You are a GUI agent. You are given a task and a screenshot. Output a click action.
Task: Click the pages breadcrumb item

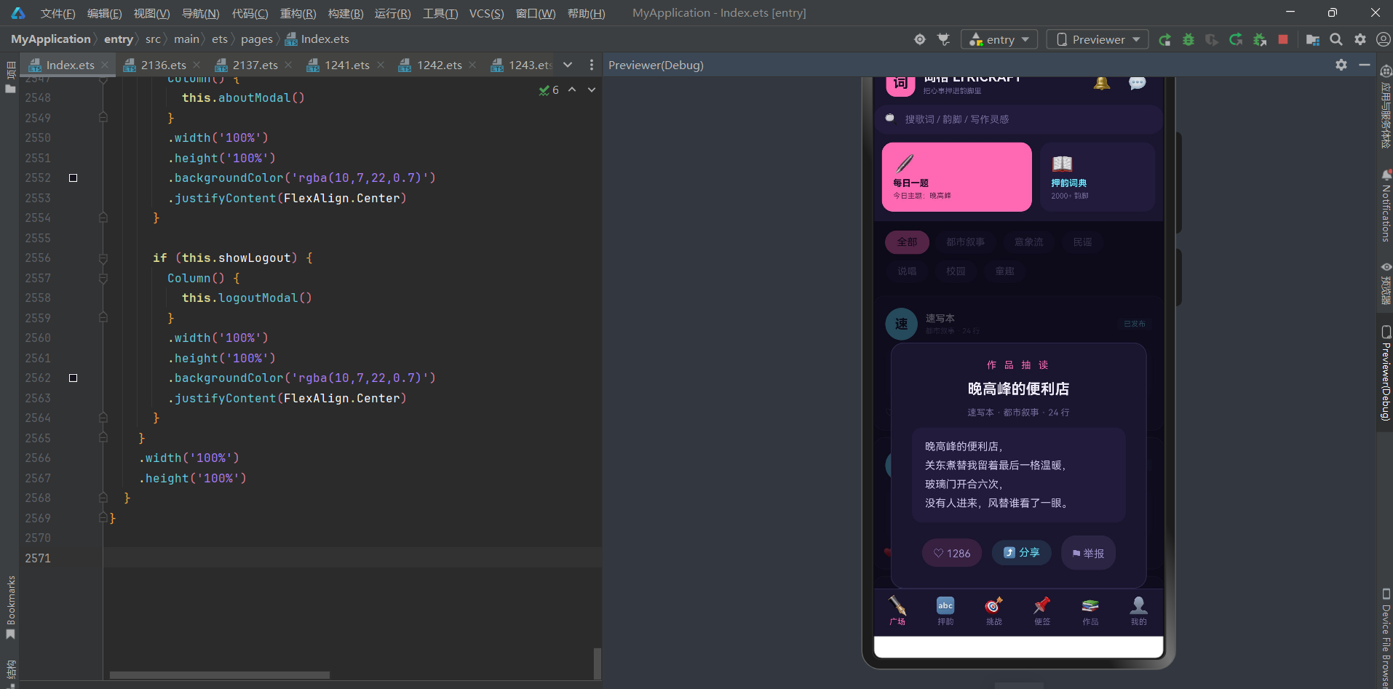[256, 39]
